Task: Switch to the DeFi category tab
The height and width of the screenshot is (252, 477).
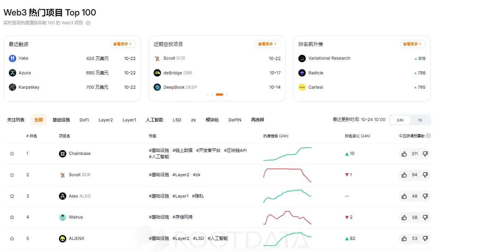Action: tap(84, 120)
